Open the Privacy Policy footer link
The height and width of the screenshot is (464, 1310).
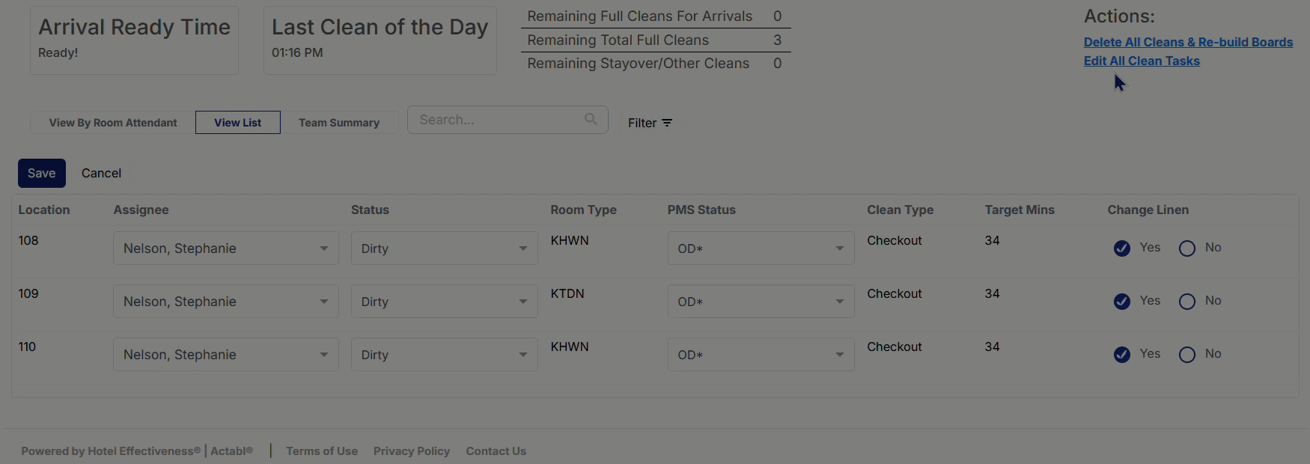[x=412, y=451]
